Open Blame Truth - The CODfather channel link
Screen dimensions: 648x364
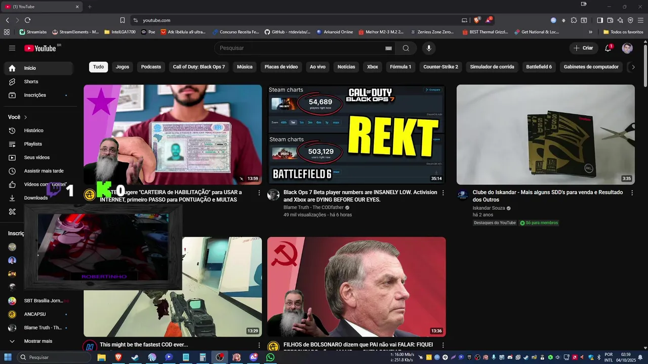[x=313, y=207]
